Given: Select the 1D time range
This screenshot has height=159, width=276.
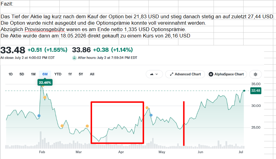Looking at the screenshot, I should click(x=11, y=74).
